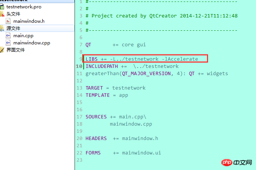Viewport: 256px width, 170px height.
Task: Click the SOURCES += main.cpp\ line
Action: 116,117
